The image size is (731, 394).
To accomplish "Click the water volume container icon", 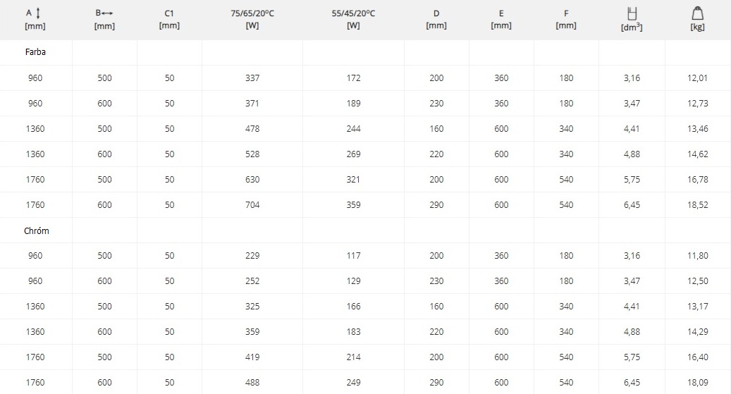I will (632, 13).
